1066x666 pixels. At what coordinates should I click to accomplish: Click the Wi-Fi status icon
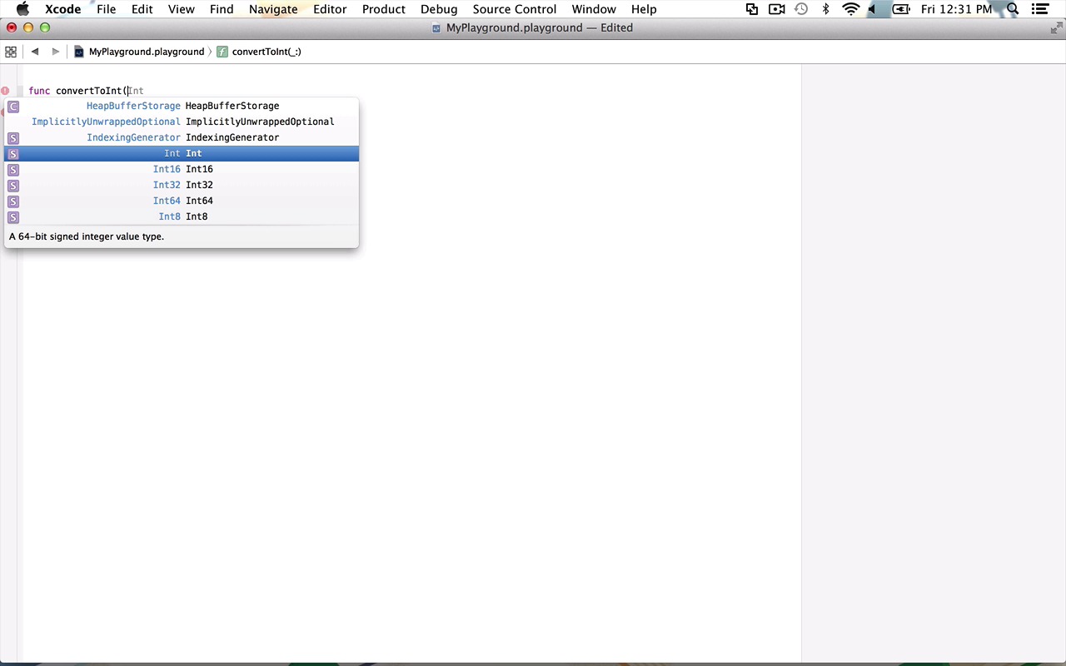pos(850,9)
